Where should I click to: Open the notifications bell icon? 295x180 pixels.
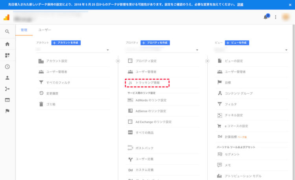pyautogui.click(x=265, y=17)
